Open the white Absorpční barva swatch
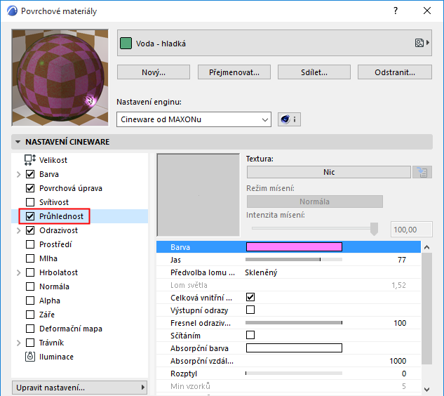 tap(294, 348)
